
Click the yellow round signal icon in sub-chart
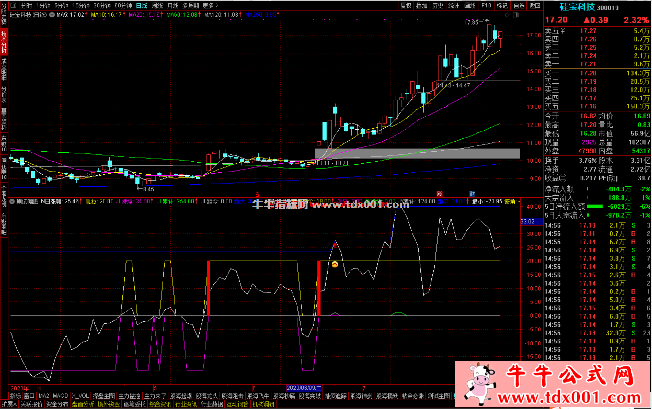(335, 264)
